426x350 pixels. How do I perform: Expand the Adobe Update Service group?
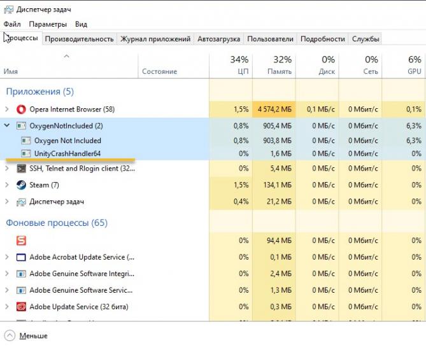(7, 307)
